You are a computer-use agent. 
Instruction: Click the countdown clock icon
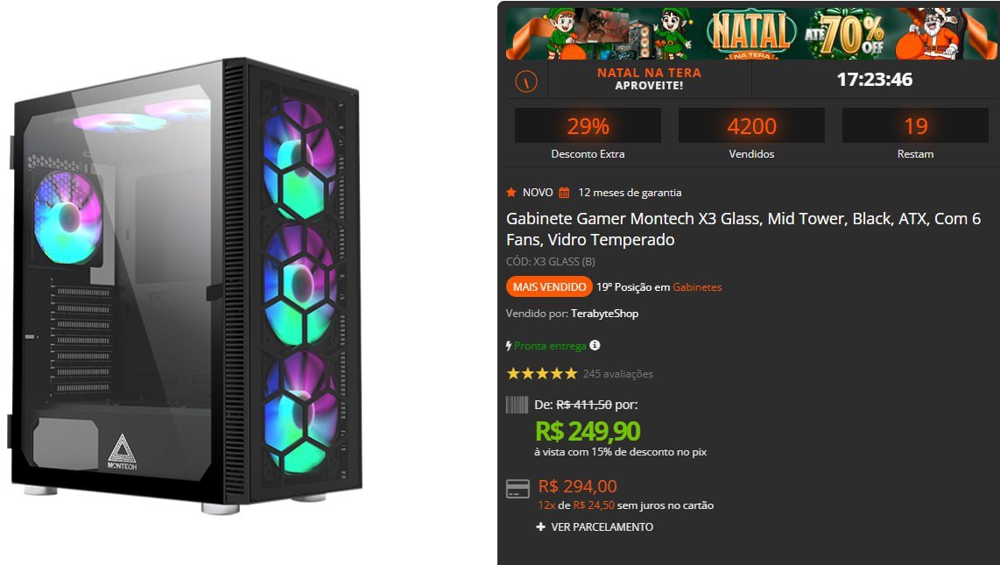(x=525, y=79)
